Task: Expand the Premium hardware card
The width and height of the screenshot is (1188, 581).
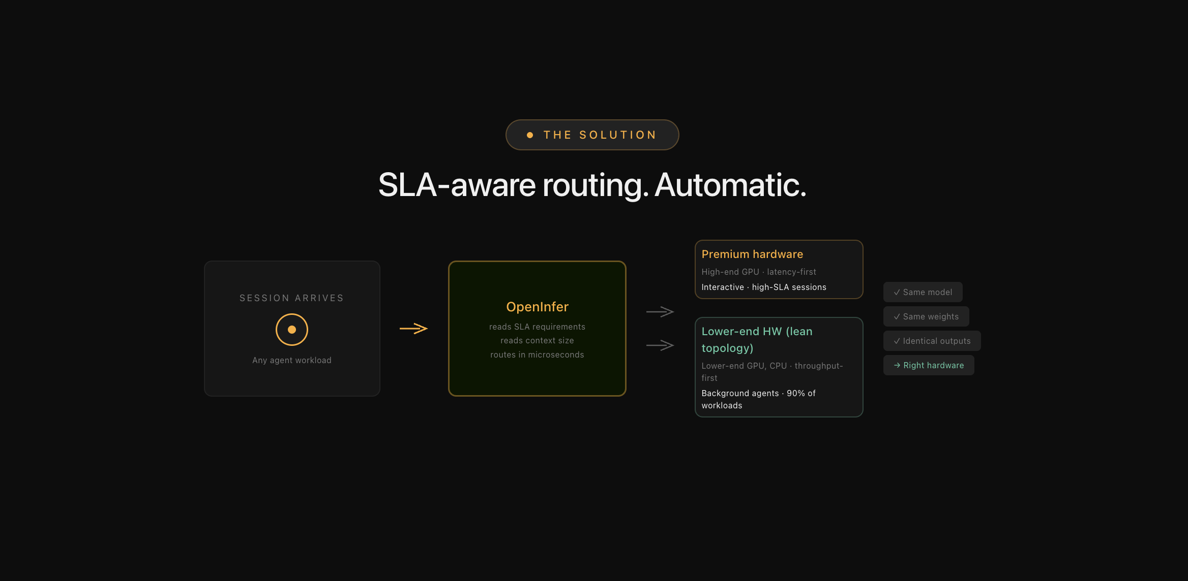Action: click(779, 270)
